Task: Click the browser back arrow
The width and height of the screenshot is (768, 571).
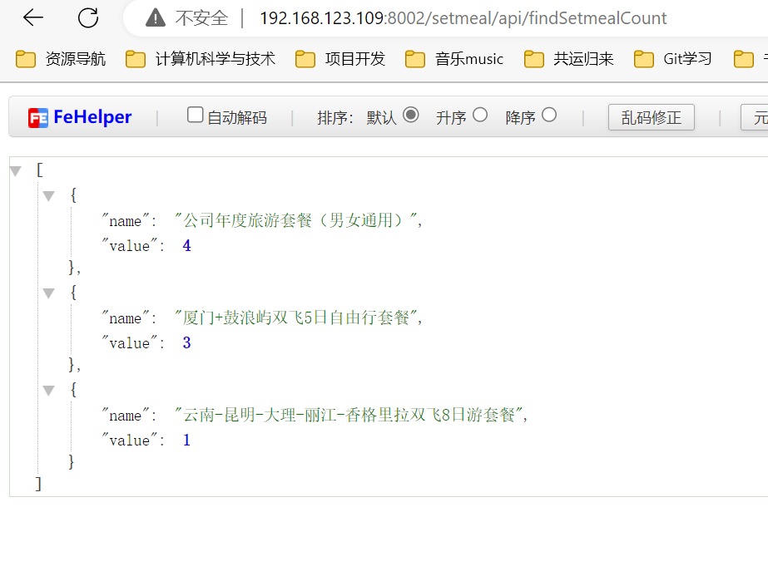Action: (x=33, y=17)
